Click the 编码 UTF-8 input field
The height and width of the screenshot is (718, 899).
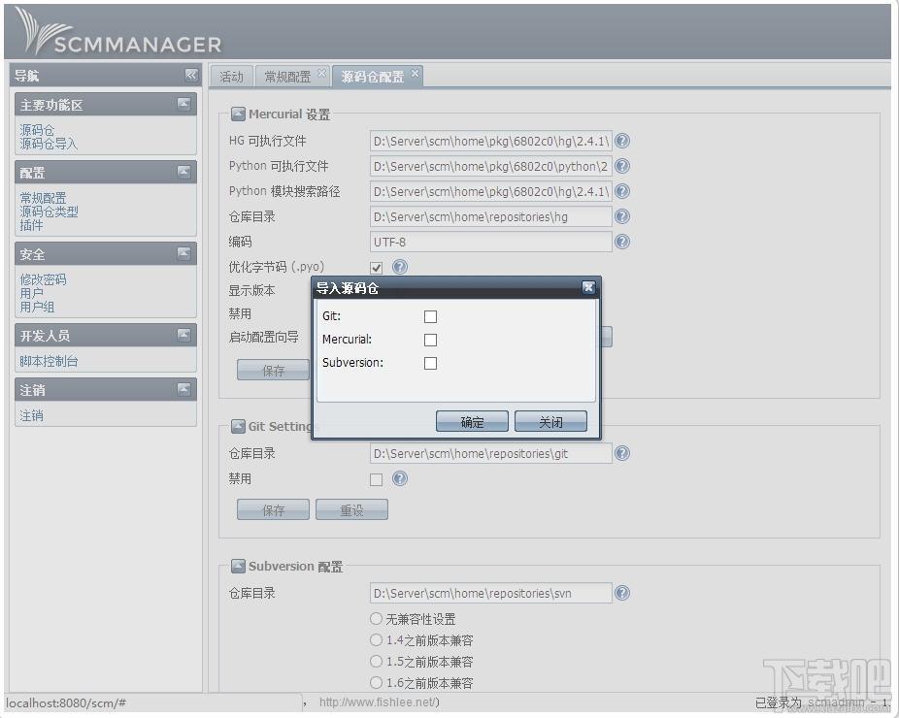(491, 242)
